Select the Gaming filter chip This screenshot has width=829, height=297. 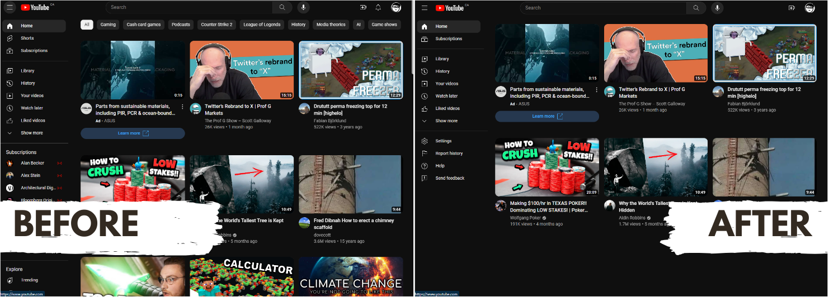point(108,25)
